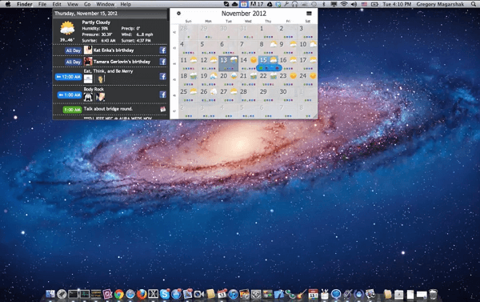Image resolution: width=480 pixels, height=302 pixels.
Task: Click the 12:00 AM time badge
Action: (69, 77)
